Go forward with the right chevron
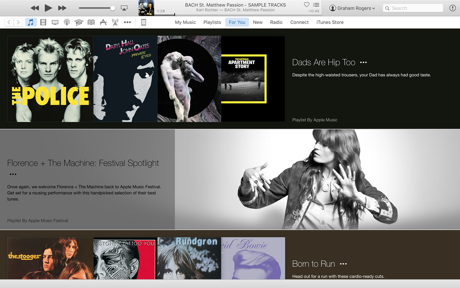The width and height of the screenshot is (460, 288). point(18,22)
